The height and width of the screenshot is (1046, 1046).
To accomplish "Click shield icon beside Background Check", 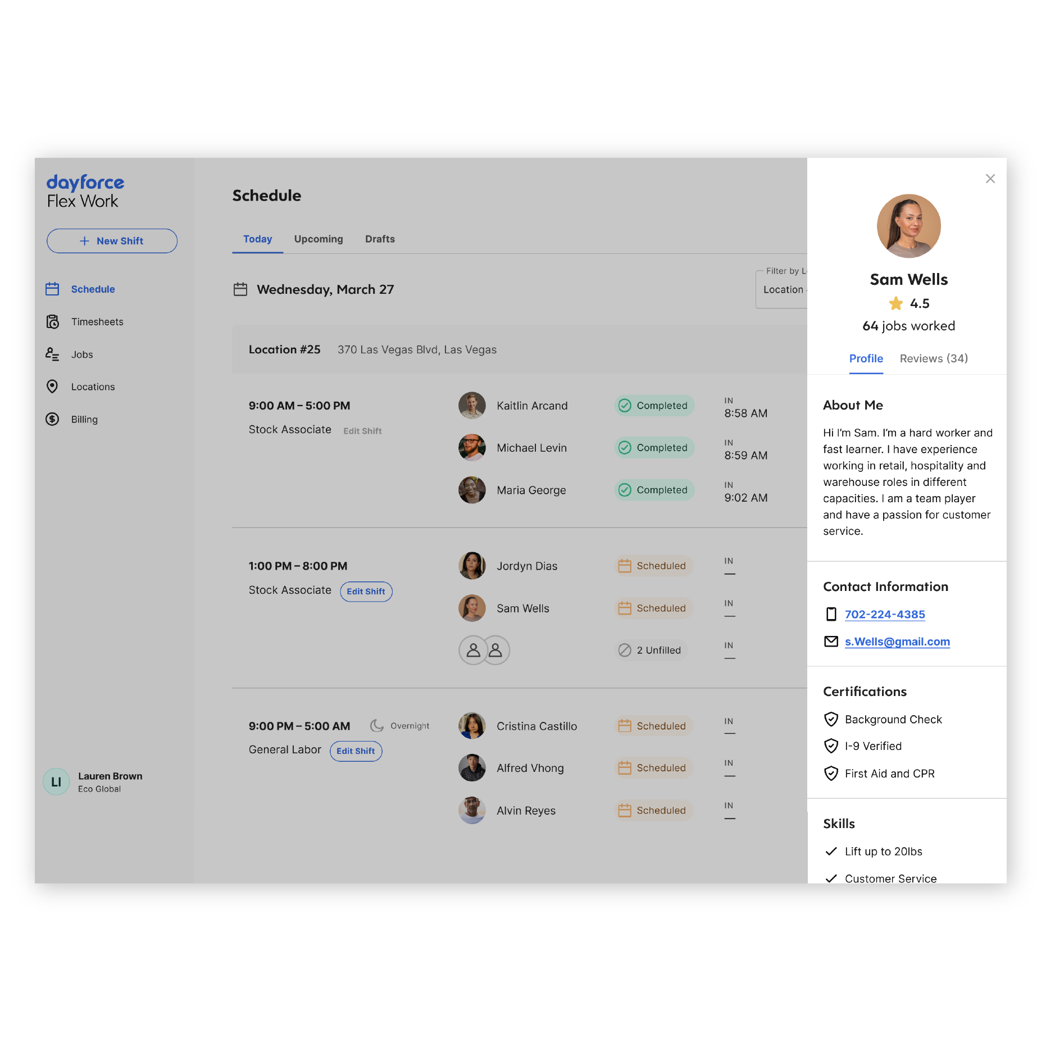I will click(x=831, y=720).
